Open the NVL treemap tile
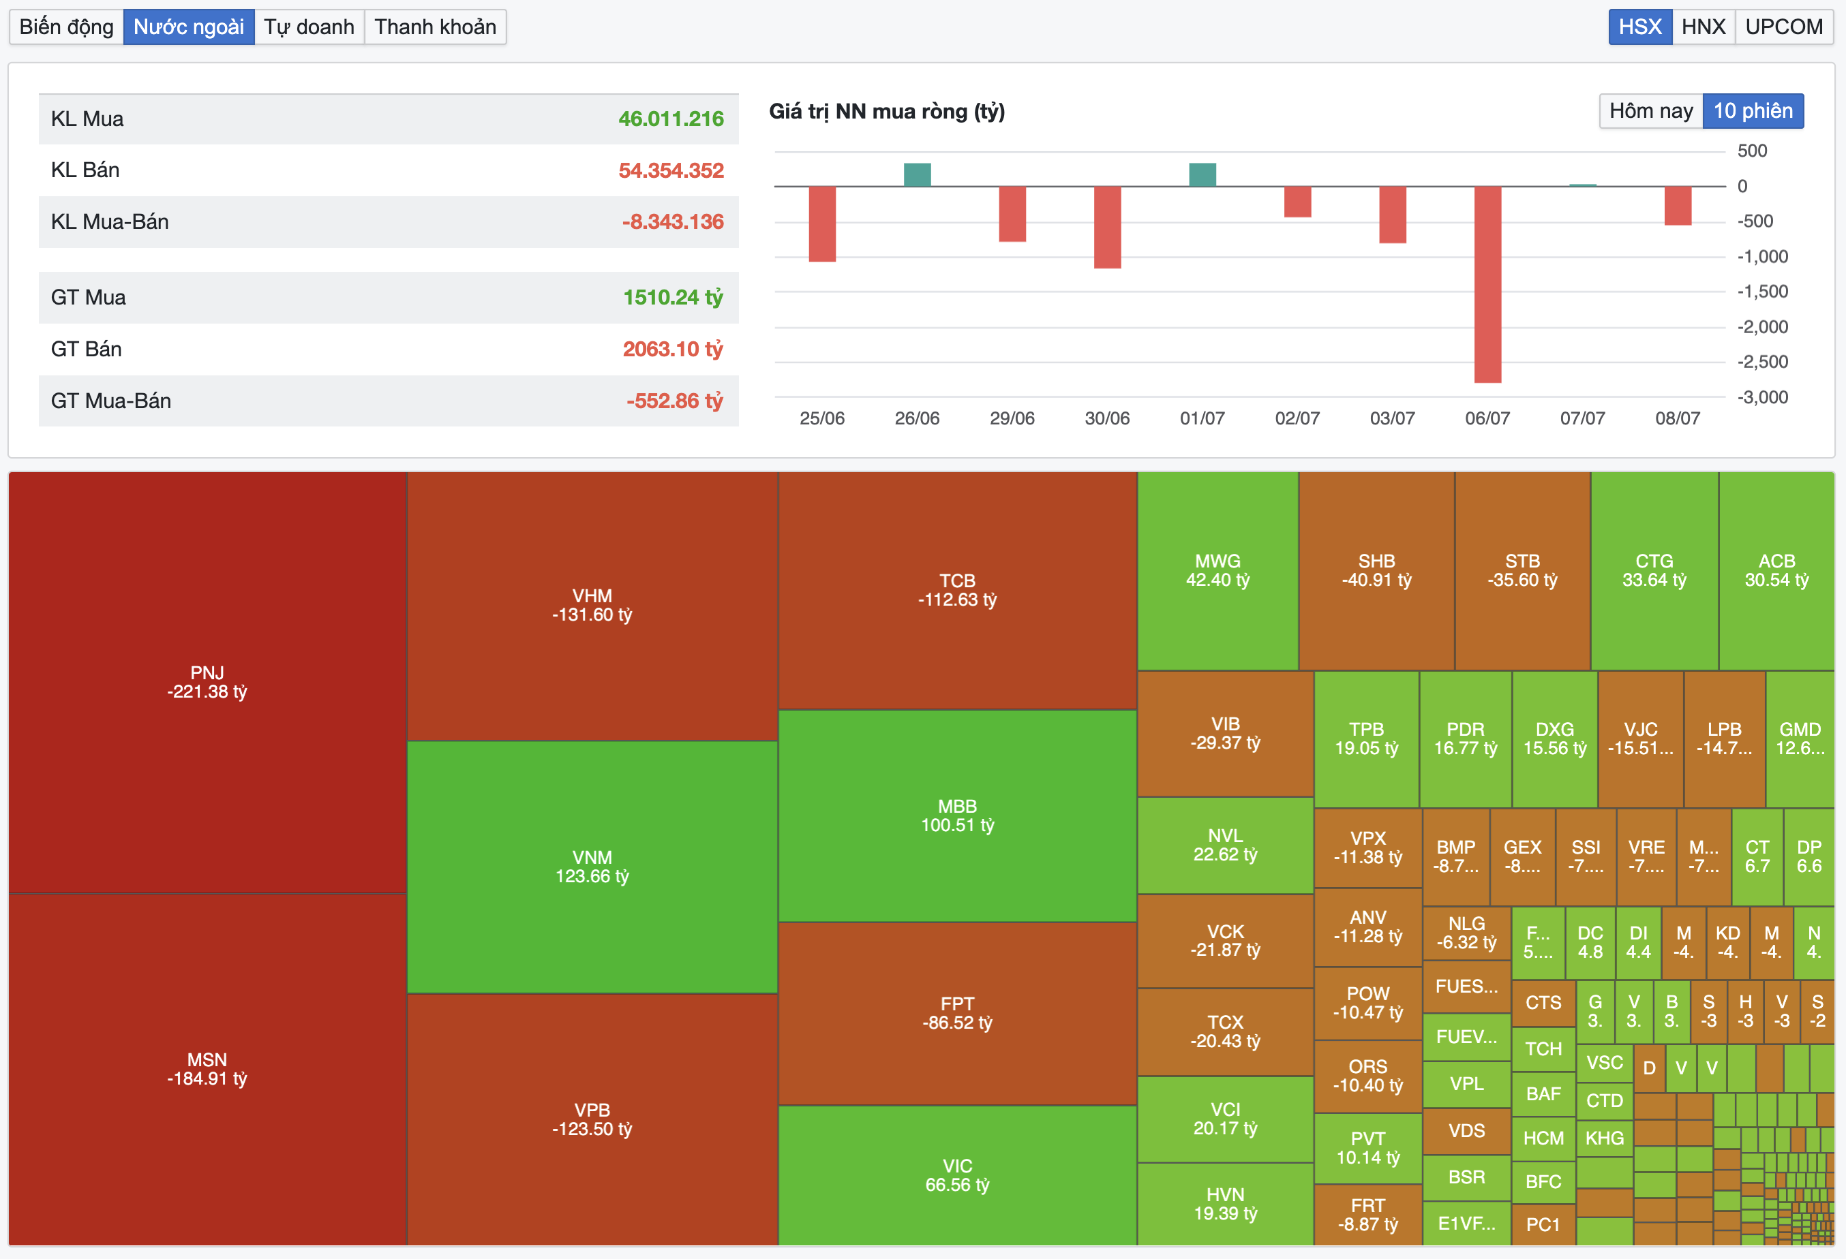This screenshot has width=1846, height=1259. click(x=1226, y=845)
